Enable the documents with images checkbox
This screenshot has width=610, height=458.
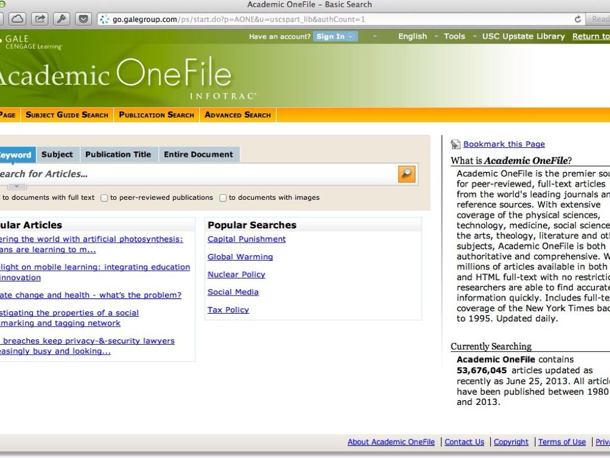point(223,198)
